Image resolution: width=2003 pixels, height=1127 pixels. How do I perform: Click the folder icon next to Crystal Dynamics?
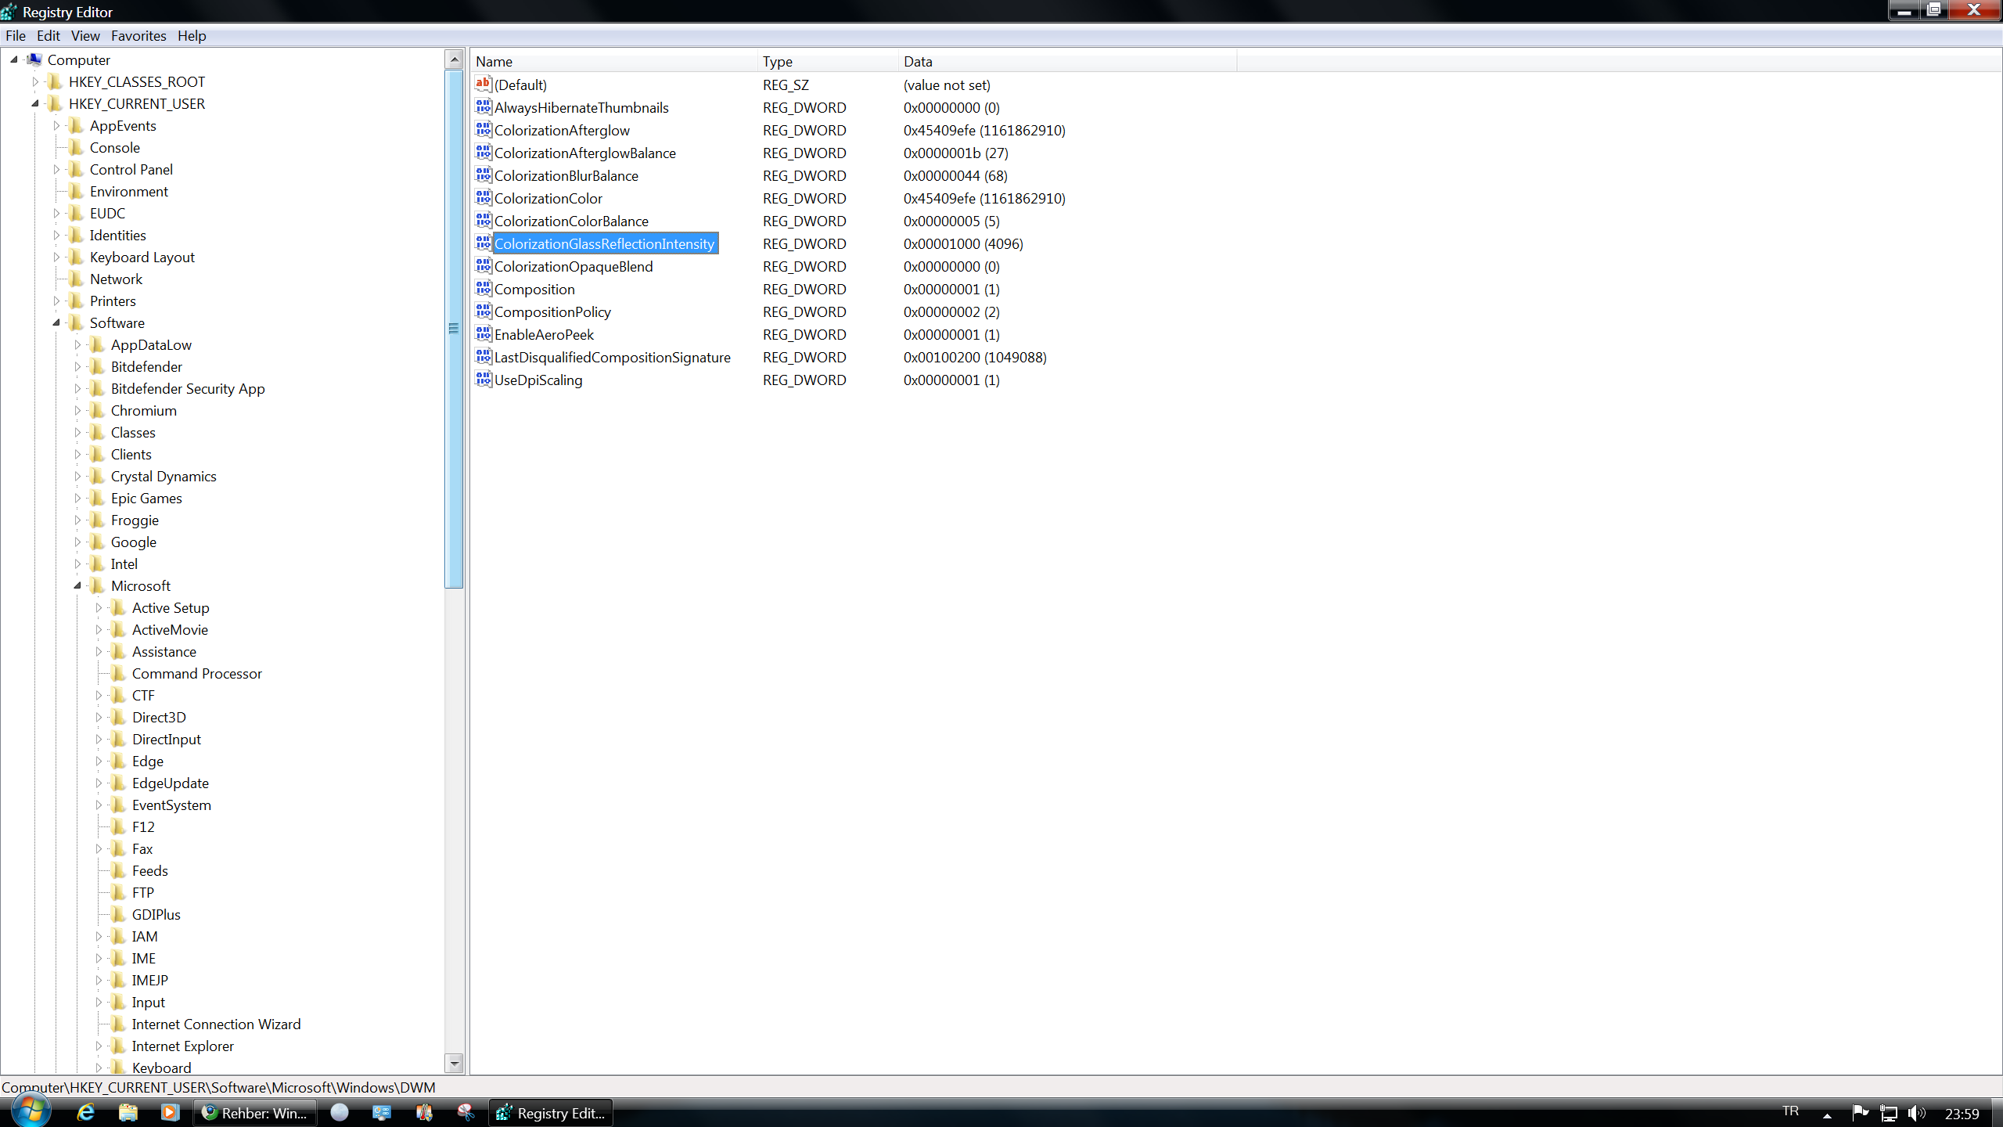(98, 476)
